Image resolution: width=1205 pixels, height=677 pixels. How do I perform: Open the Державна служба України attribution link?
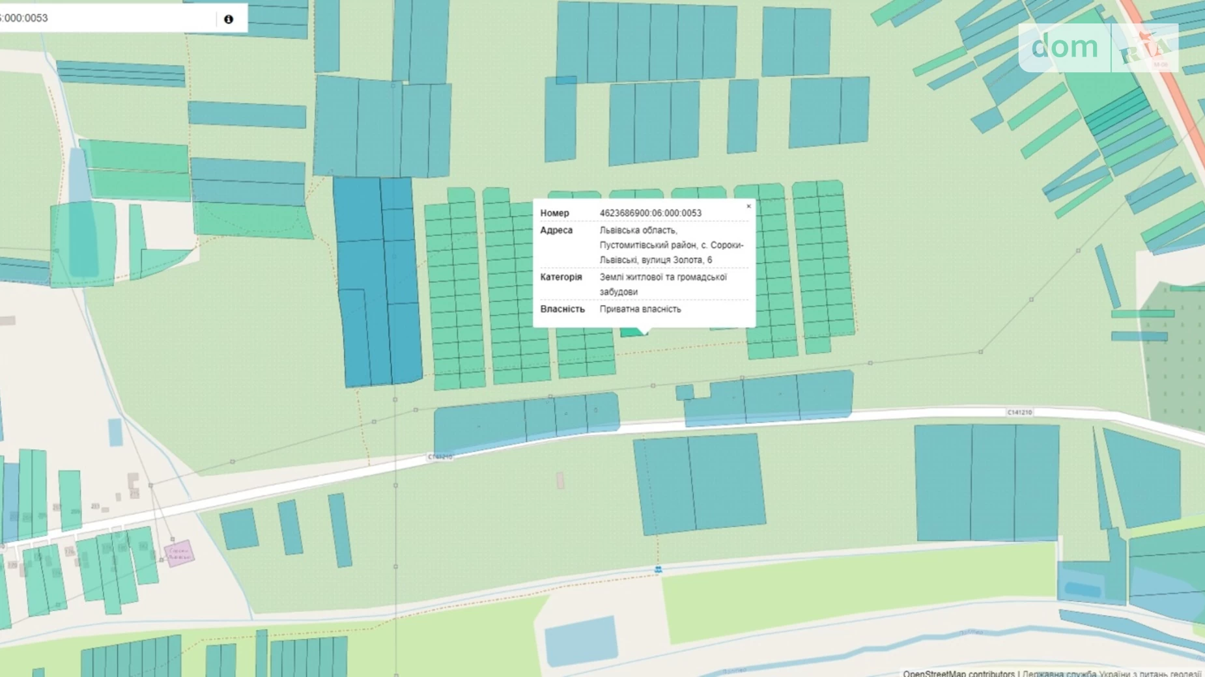1111,673
